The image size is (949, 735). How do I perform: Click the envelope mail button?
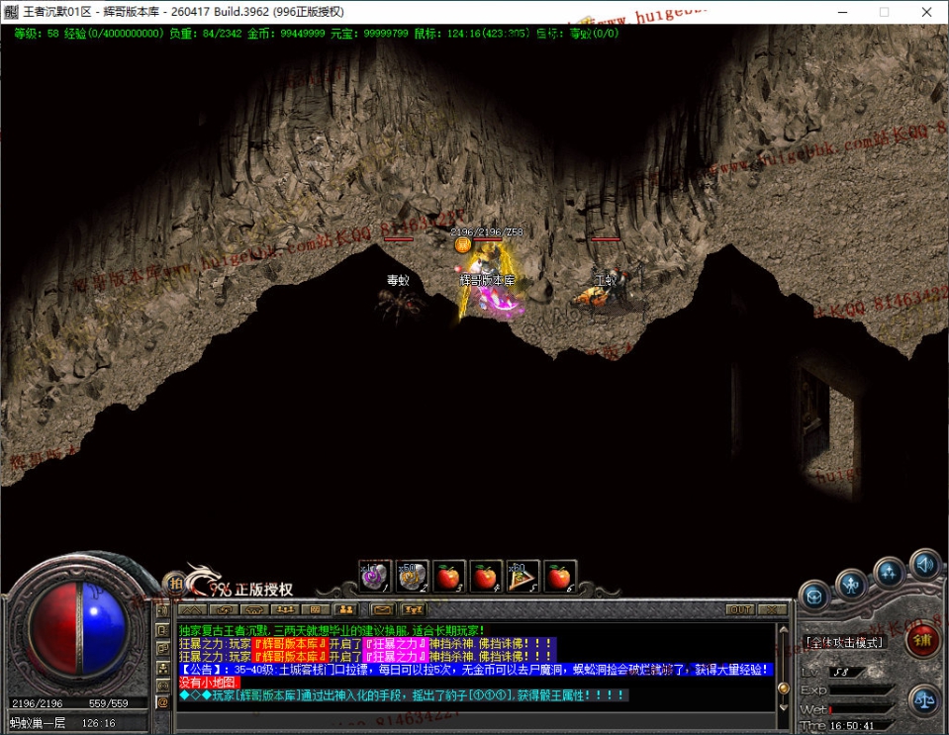pyautogui.click(x=382, y=609)
